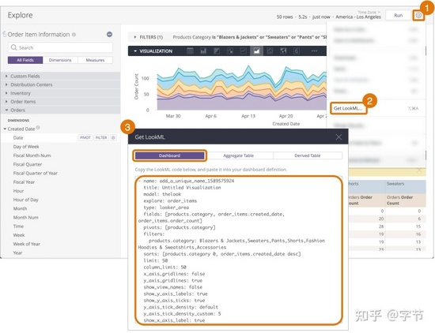The height and width of the screenshot is (333, 435).
Task: Choose Get LookML menu entry
Action: coord(348,108)
